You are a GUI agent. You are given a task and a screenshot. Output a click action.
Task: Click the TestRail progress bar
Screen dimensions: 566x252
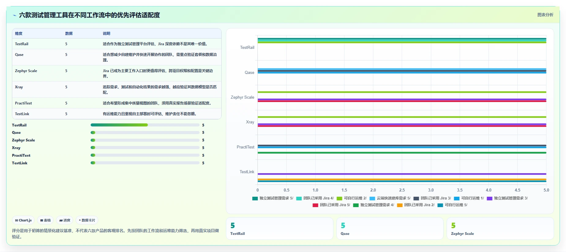(145, 125)
